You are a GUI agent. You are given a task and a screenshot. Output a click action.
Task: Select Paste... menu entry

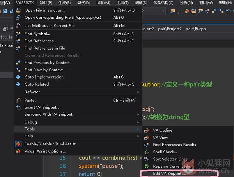pos(78,100)
